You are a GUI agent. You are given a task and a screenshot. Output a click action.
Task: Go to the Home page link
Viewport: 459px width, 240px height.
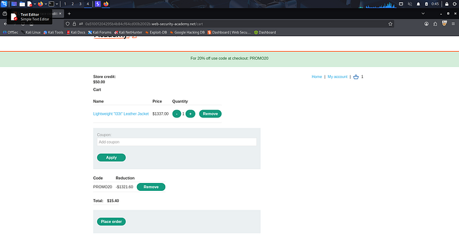pos(317,77)
